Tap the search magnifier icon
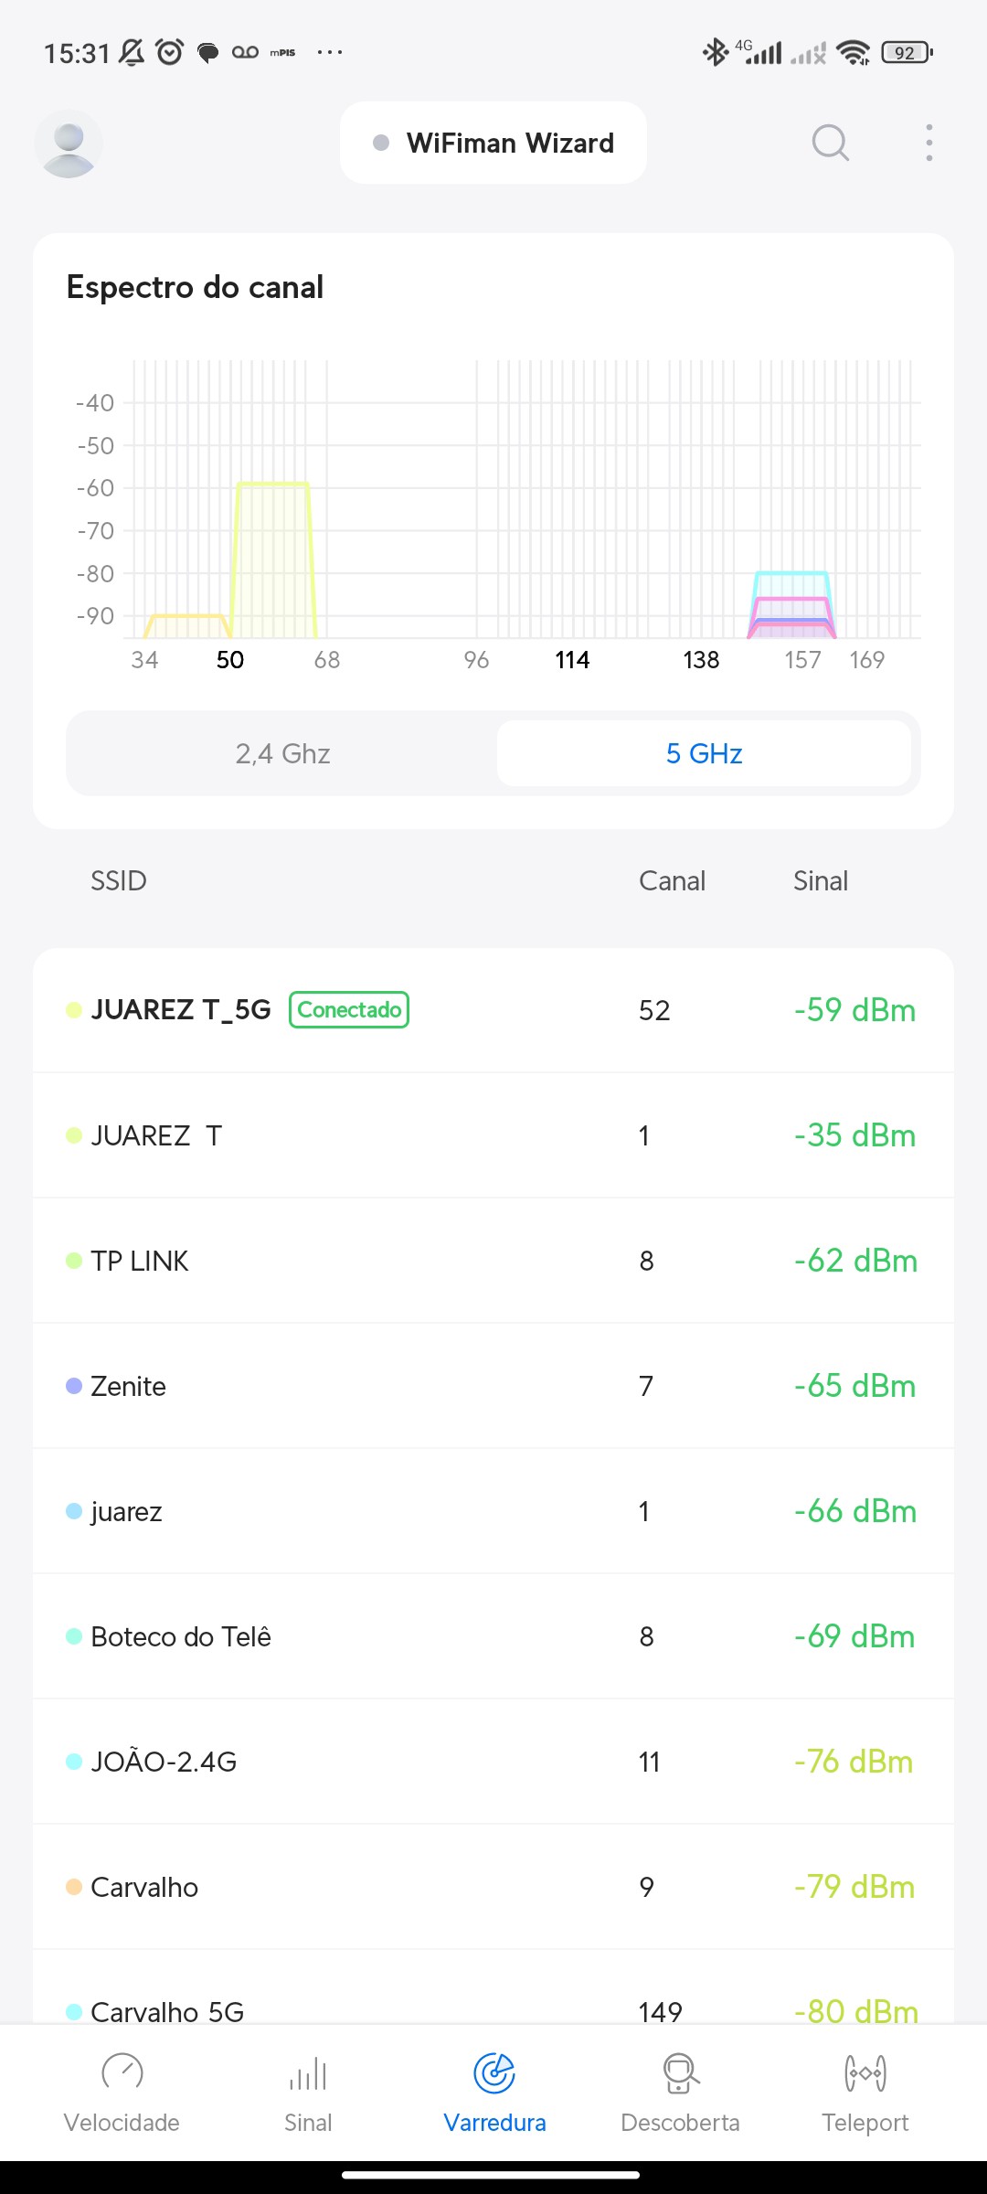This screenshot has height=2194, width=987. pos(830,143)
